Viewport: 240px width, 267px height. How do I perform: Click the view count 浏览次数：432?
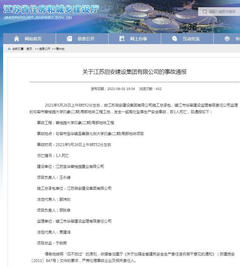click(150, 89)
